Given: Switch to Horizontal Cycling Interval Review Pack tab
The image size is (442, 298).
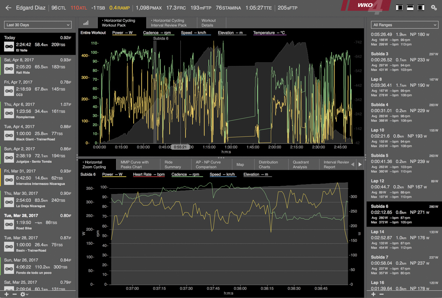Looking at the screenshot, I should (x=172, y=23).
